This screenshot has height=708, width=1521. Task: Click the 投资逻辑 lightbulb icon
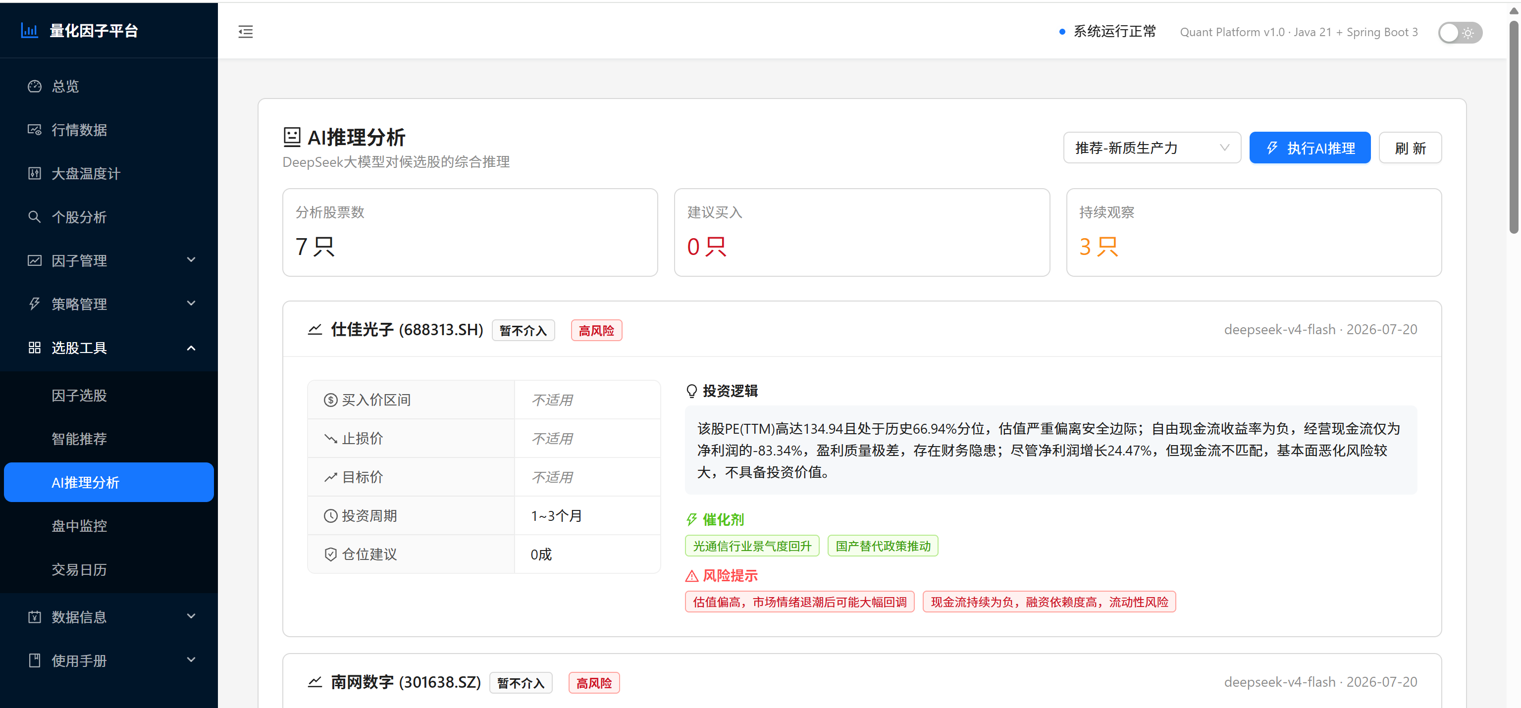click(692, 391)
